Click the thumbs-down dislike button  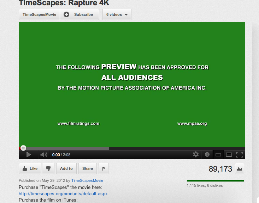[x=48, y=168]
